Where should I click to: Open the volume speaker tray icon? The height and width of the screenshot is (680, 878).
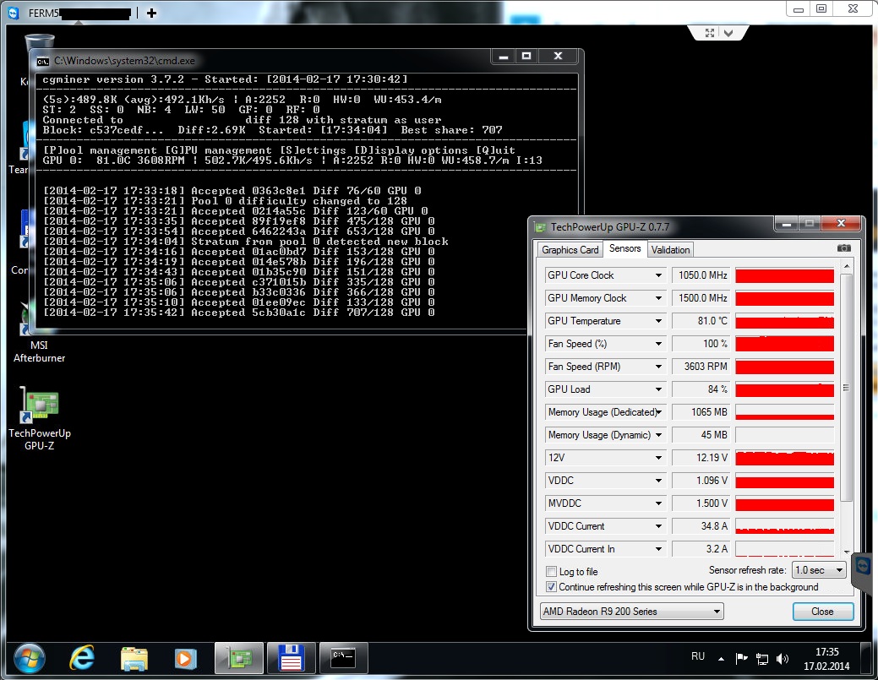[783, 659]
